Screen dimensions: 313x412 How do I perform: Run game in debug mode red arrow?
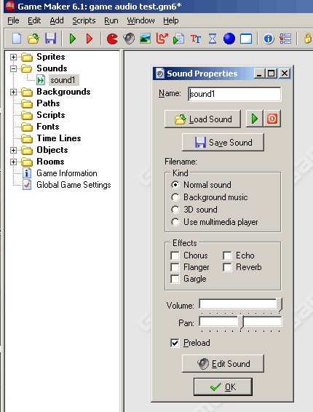(x=90, y=39)
